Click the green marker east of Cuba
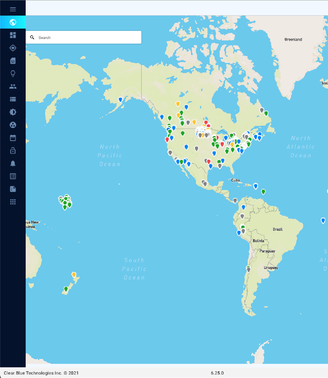328x378 pixels. pyautogui.click(x=263, y=191)
